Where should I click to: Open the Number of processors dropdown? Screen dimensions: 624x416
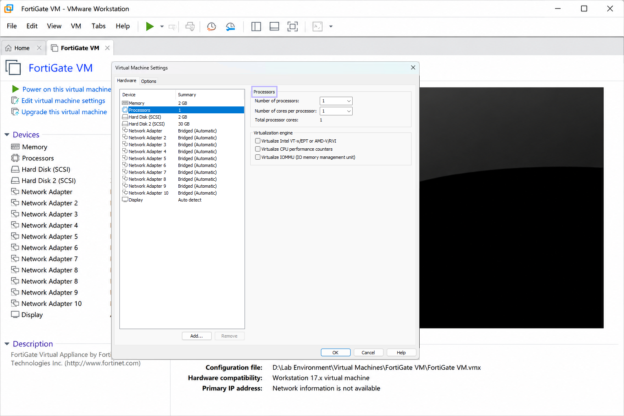336,101
